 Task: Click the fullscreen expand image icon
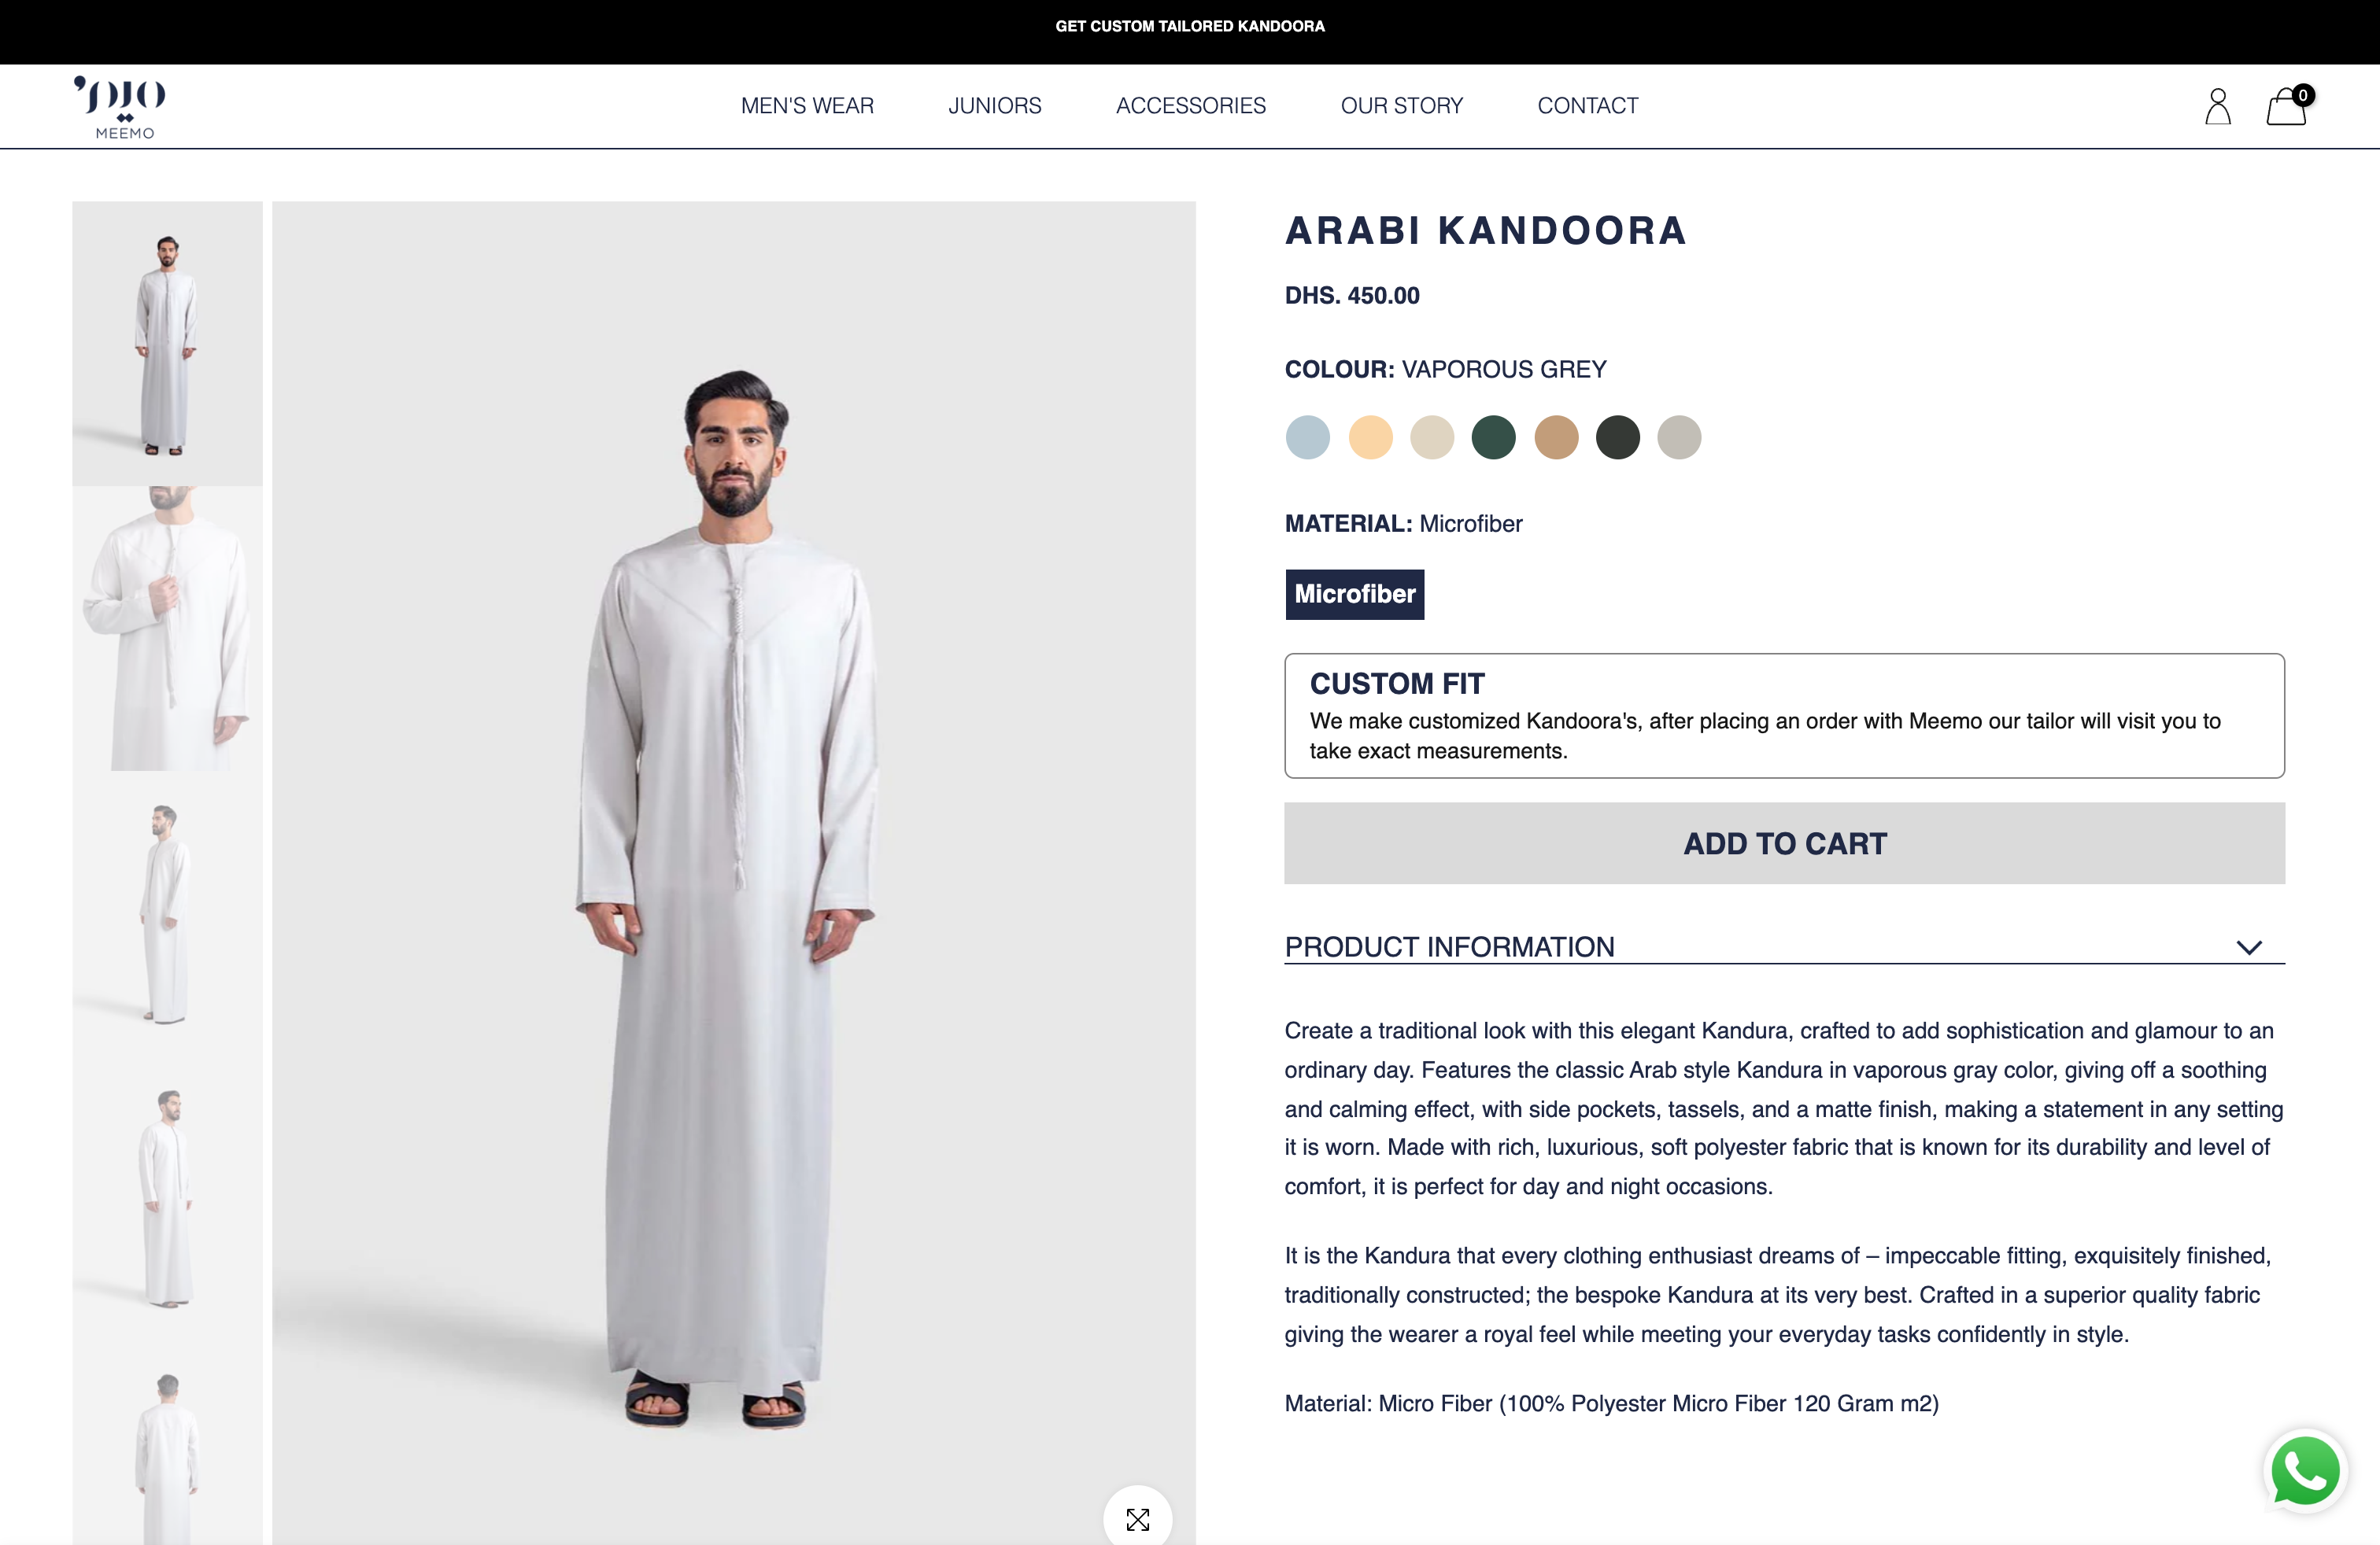tap(1137, 1519)
